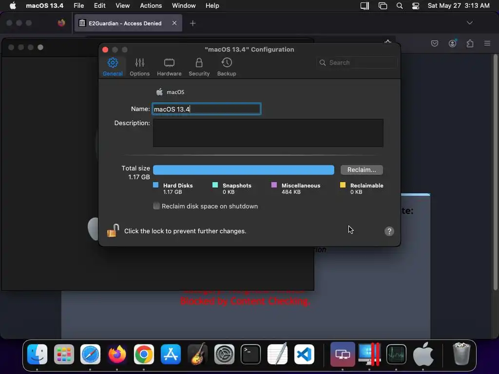The height and width of the screenshot is (374, 499).
Task: Click the macOS virtual machine Apple Dock icon
Action: pos(423,355)
